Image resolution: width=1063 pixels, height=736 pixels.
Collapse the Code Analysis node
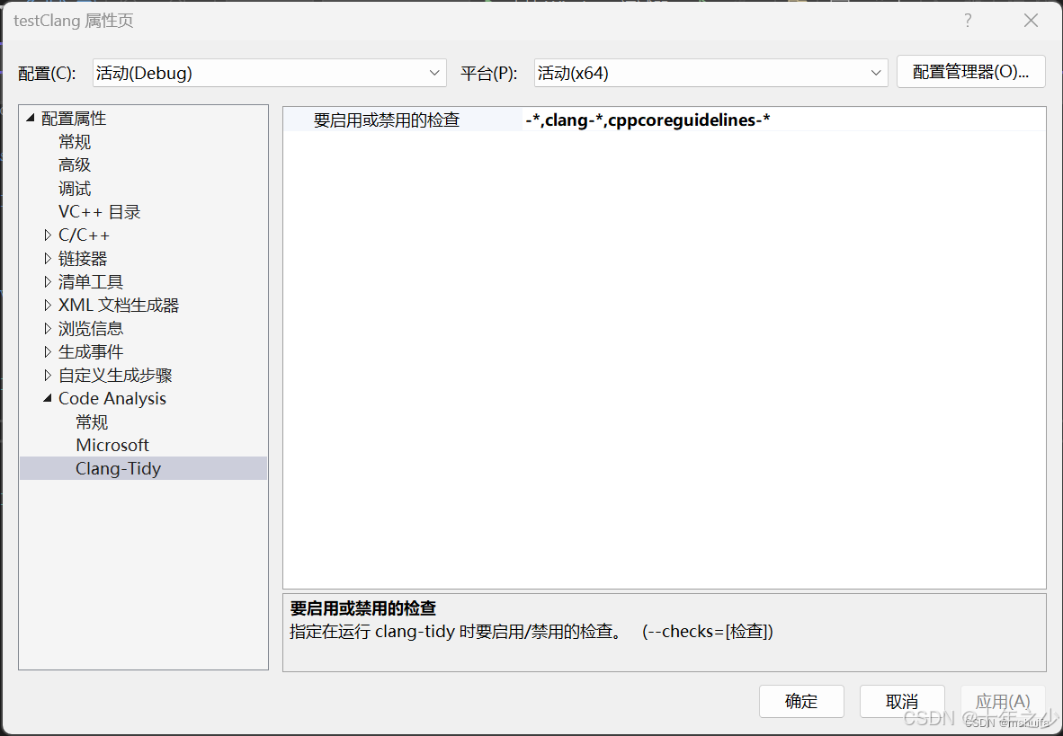click(48, 398)
